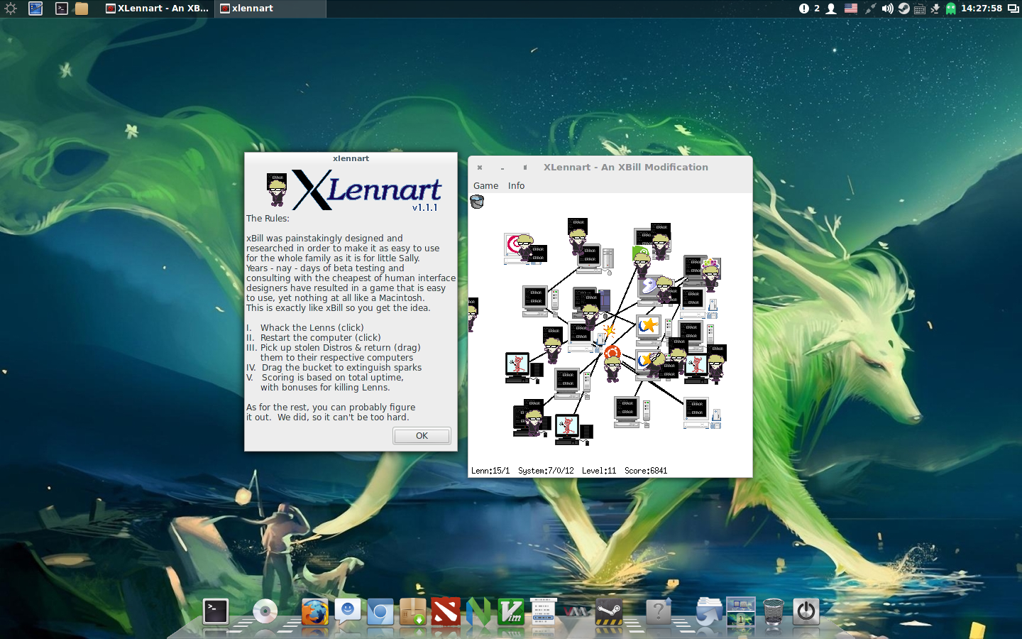Open the file manager folder in top panel
Image resolution: width=1022 pixels, height=639 pixels.
point(82,9)
